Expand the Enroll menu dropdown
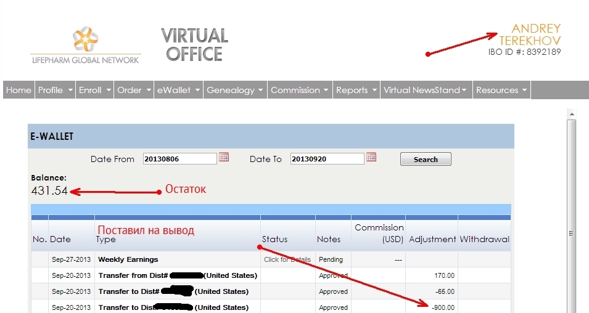 [95, 90]
